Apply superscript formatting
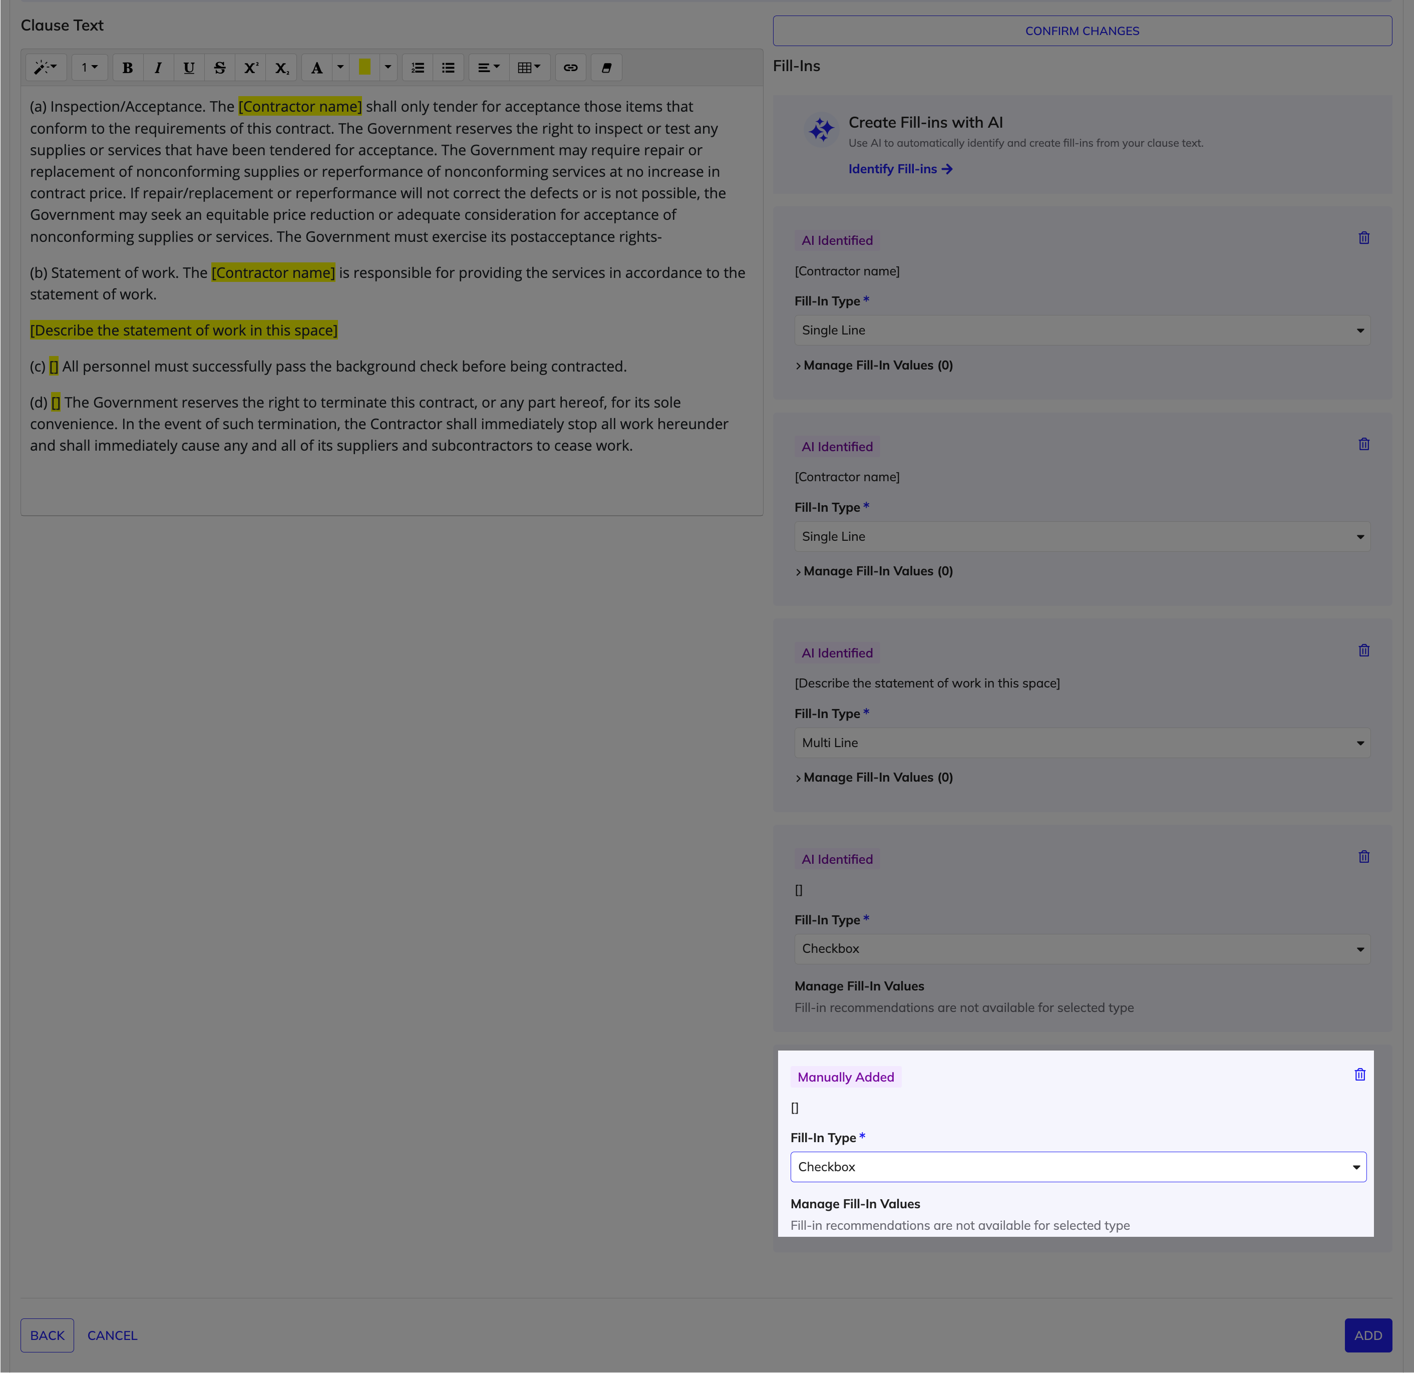The image size is (1414, 1373). click(251, 68)
